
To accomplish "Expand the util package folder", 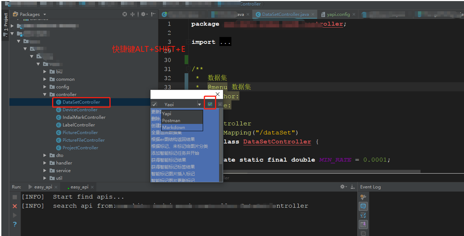I will tap(45, 178).
